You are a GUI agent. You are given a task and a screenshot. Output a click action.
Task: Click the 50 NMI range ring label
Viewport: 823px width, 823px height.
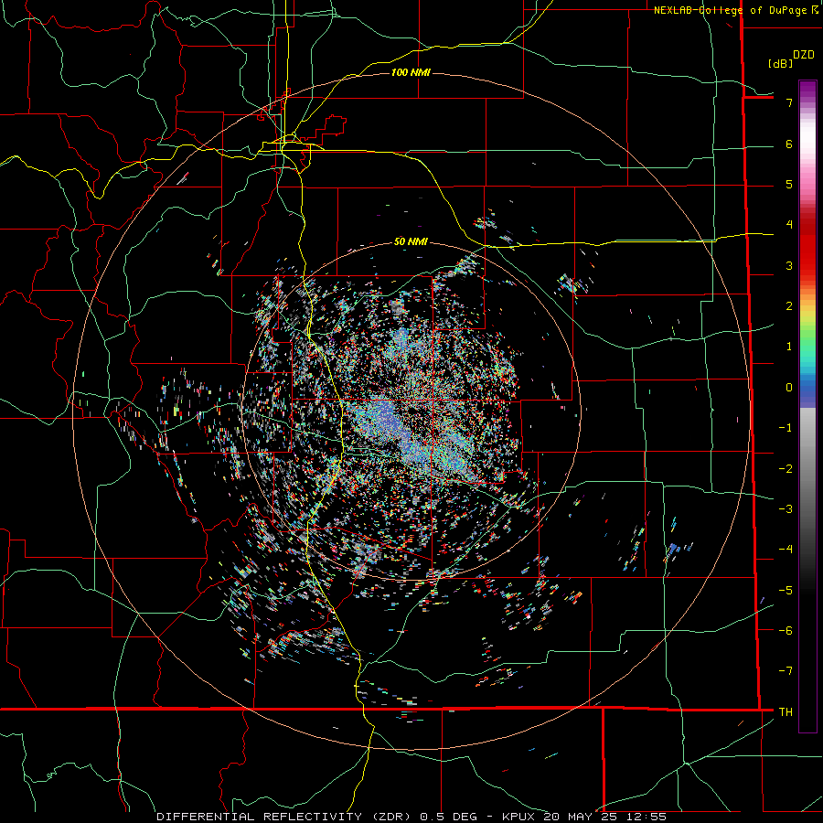coord(411,241)
